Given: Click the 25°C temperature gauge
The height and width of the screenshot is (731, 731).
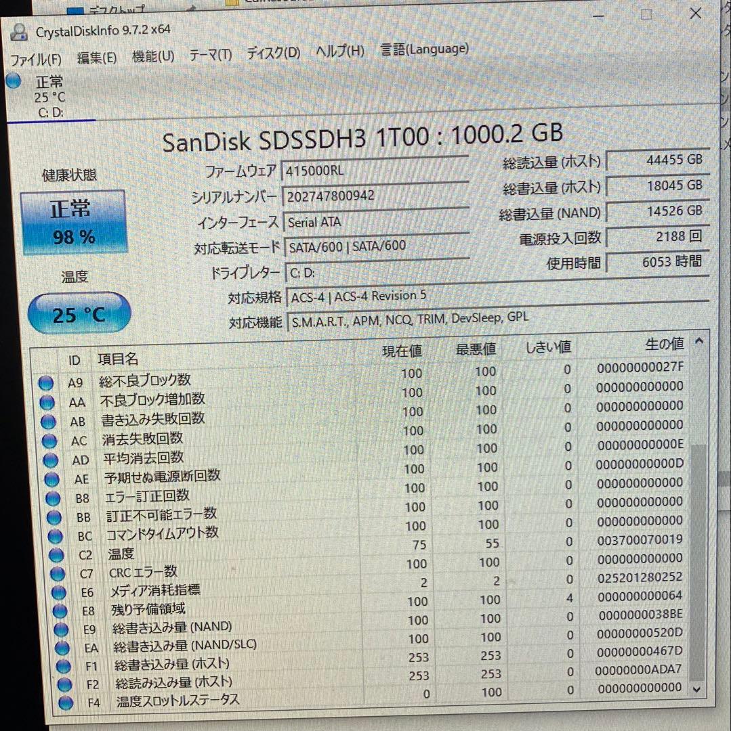Looking at the screenshot, I should [79, 313].
